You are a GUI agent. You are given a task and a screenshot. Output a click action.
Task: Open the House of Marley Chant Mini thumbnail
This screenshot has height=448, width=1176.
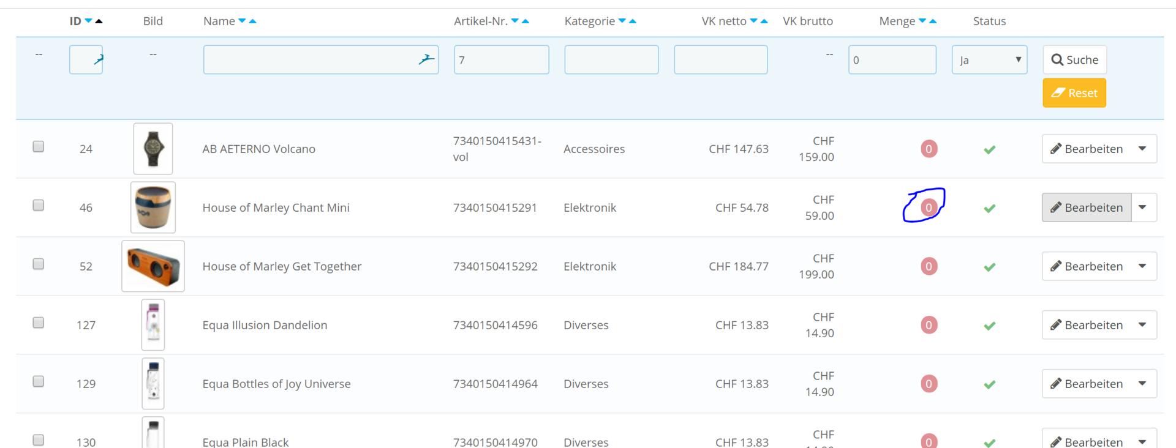point(153,207)
